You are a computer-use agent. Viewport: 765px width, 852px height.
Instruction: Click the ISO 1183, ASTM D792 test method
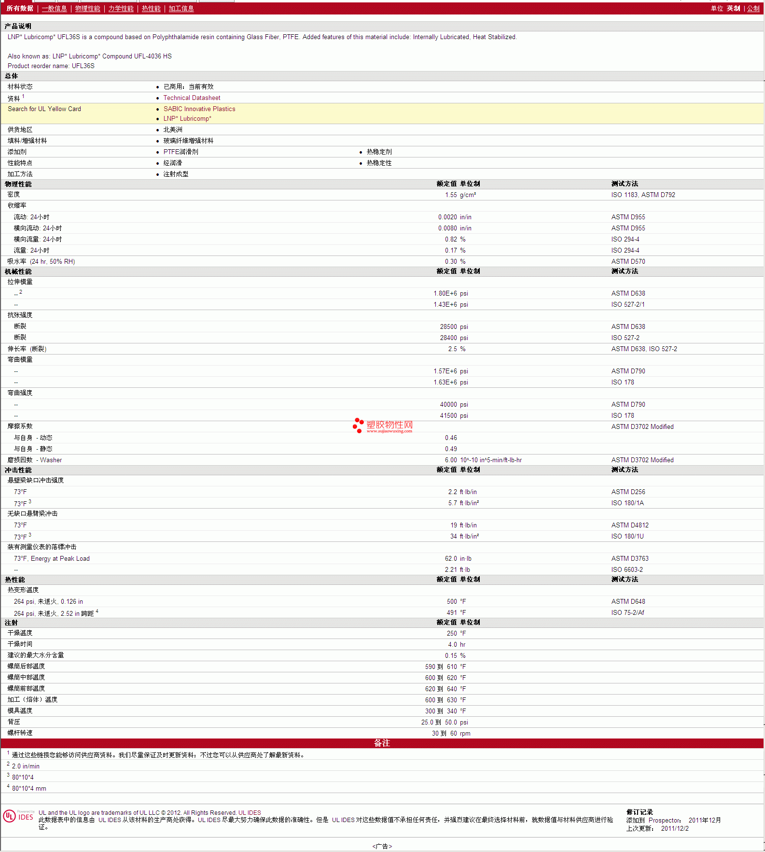(x=643, y=195)
